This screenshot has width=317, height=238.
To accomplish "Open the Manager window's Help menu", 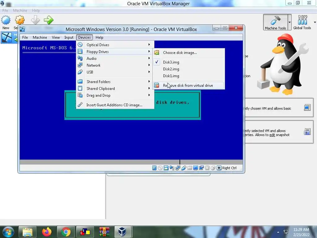I will [36, 11].
